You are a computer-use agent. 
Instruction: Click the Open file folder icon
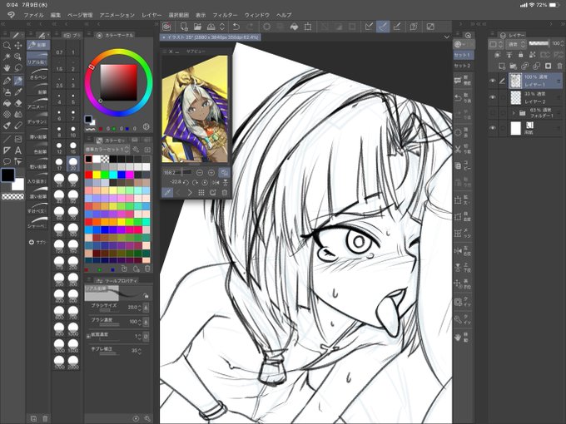click(x=197, y=27)
